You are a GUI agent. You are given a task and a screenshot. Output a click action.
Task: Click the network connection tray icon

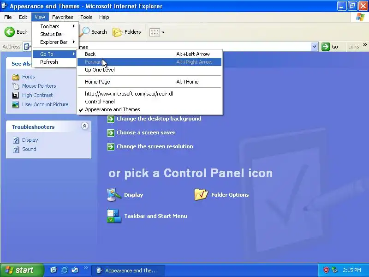coord(334,270)
